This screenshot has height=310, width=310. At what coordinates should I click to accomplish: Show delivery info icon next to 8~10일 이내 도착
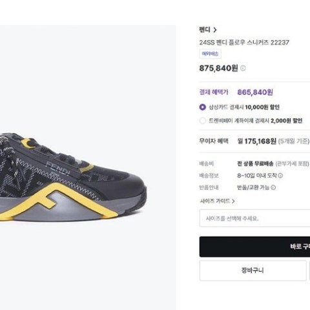pyautogui.click(x=280, y=176)
